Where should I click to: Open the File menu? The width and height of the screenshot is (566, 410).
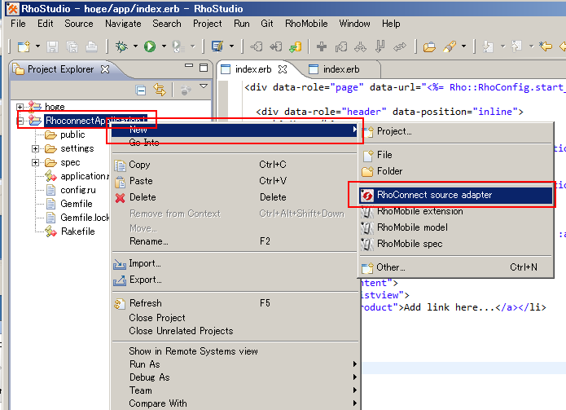pos(18,24)
